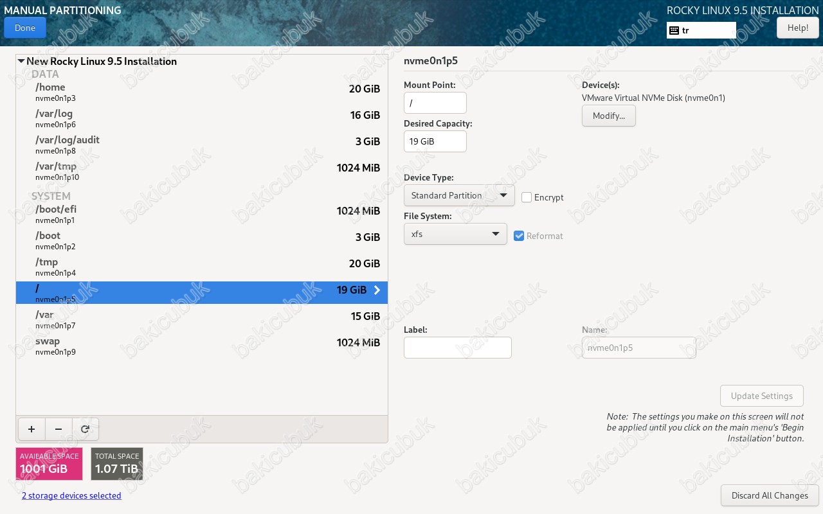Click ROCKY LINUX 9.5 INSTALLATION title

coord(743,10)
